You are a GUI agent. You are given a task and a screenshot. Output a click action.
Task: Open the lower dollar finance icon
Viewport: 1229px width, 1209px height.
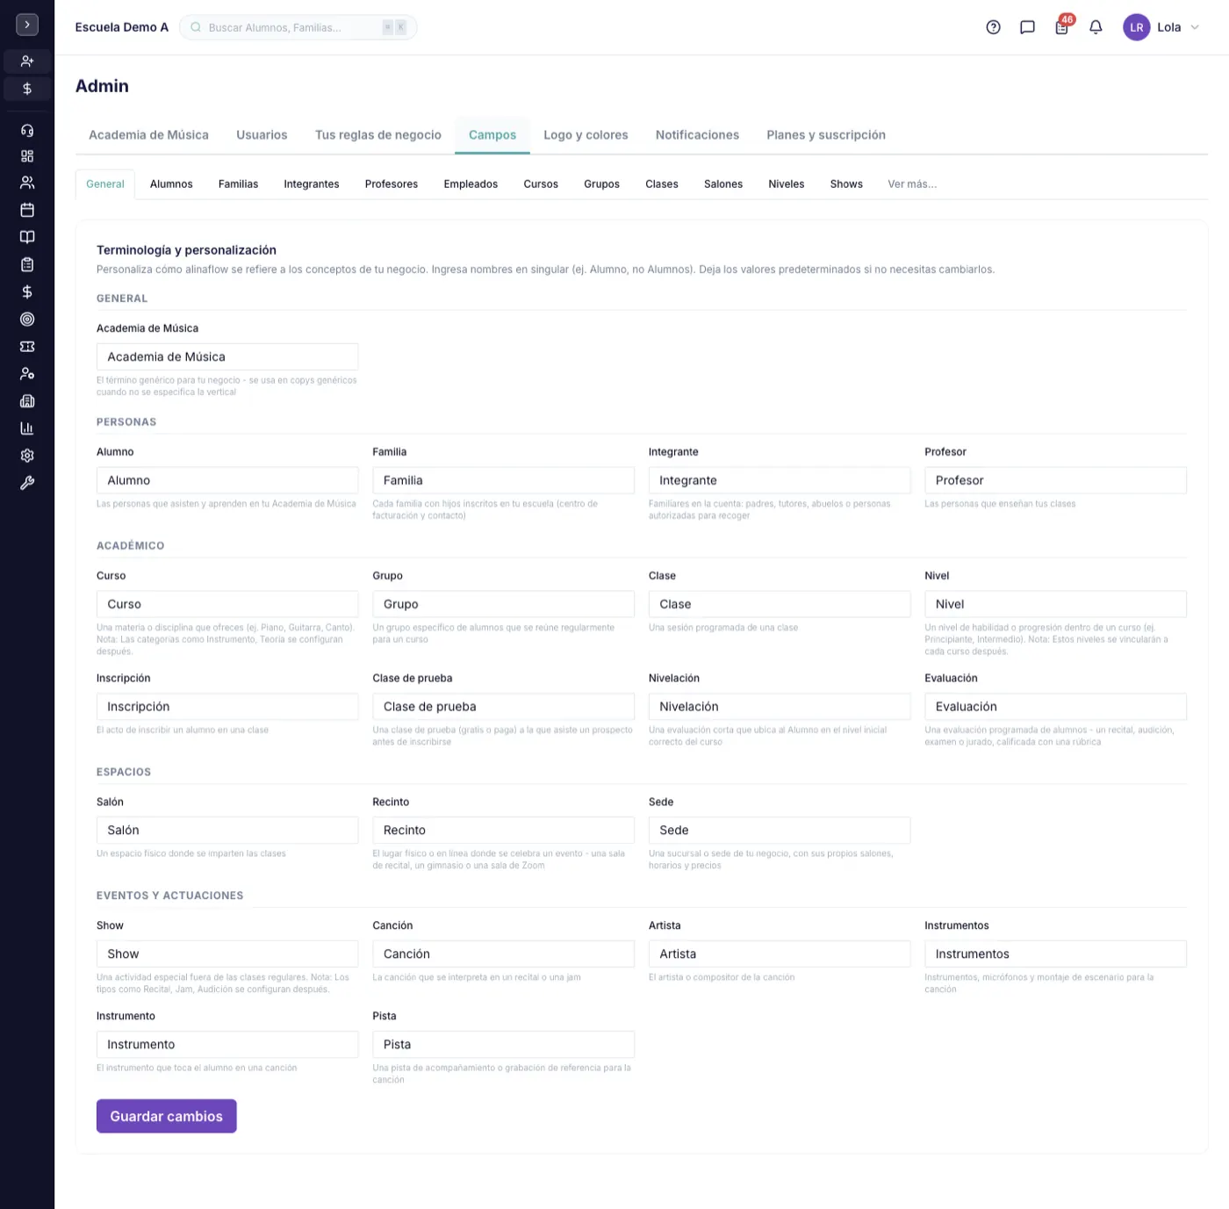click(x=27, y=291)
